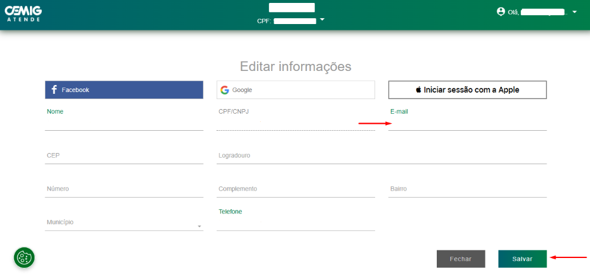This screenshot has height=275, width=590.
Task: Click the CEMIG Atende logo
Action: pyautogui.click(x=23, y=13)
